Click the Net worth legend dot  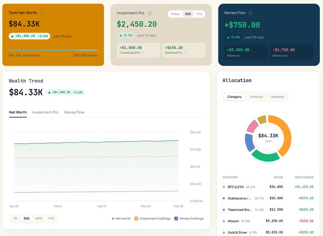pos(113,219)
